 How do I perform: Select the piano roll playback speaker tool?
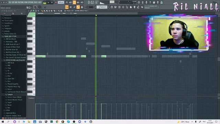61,11
